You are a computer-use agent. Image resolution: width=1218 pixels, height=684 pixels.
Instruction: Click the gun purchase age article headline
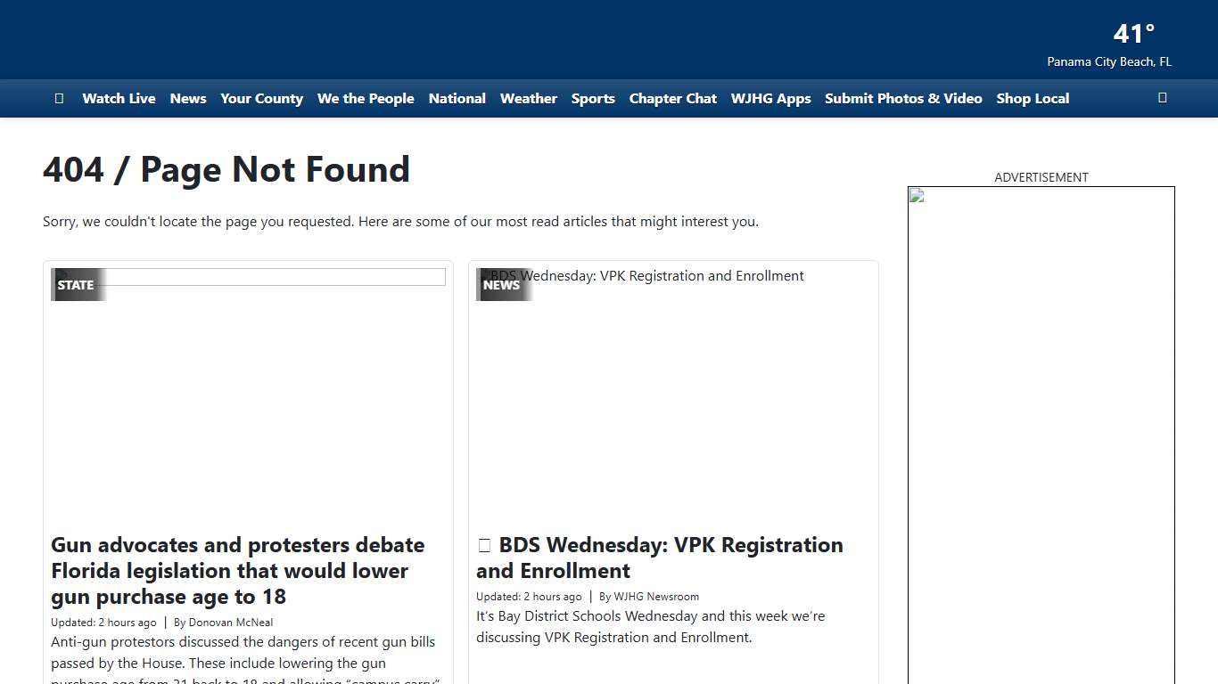[x=237, y=570]
